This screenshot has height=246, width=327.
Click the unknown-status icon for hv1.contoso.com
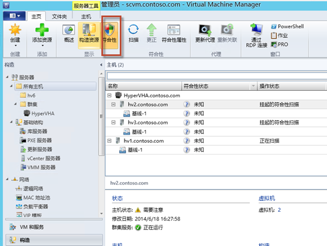[x=187, y=141]
